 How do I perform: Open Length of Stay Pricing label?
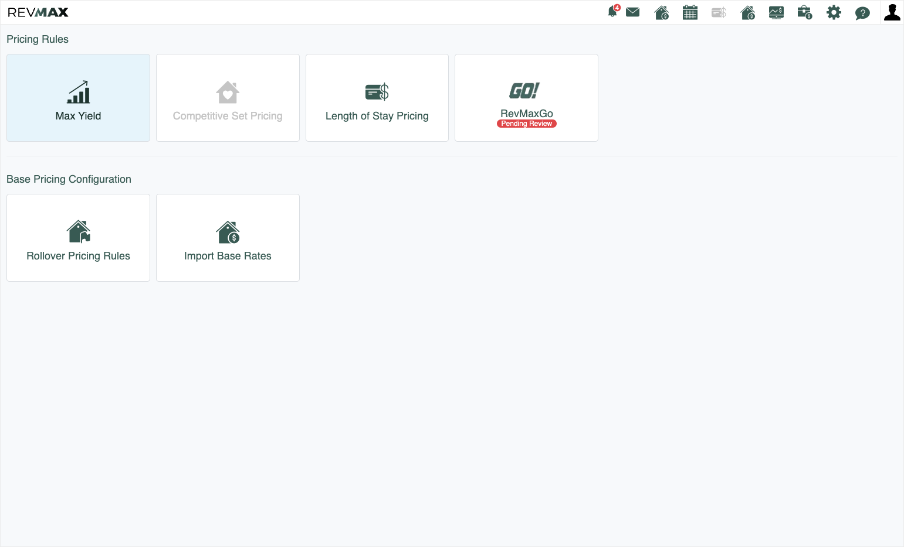pyautogui.click(x=377, y=116)
